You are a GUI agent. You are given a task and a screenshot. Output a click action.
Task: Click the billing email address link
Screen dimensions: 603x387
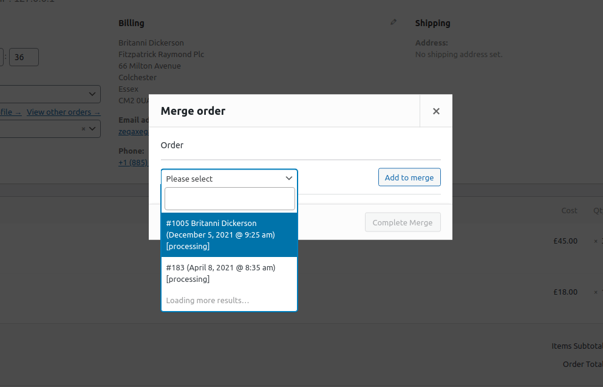(134, 131)
